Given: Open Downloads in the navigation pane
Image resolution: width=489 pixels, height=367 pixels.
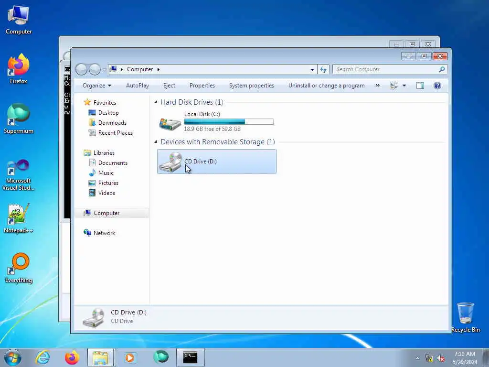Looking at the screenshot, I should (x=112, y=123).
